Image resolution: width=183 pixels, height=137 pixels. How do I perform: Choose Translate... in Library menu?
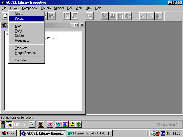click(27, 48)
